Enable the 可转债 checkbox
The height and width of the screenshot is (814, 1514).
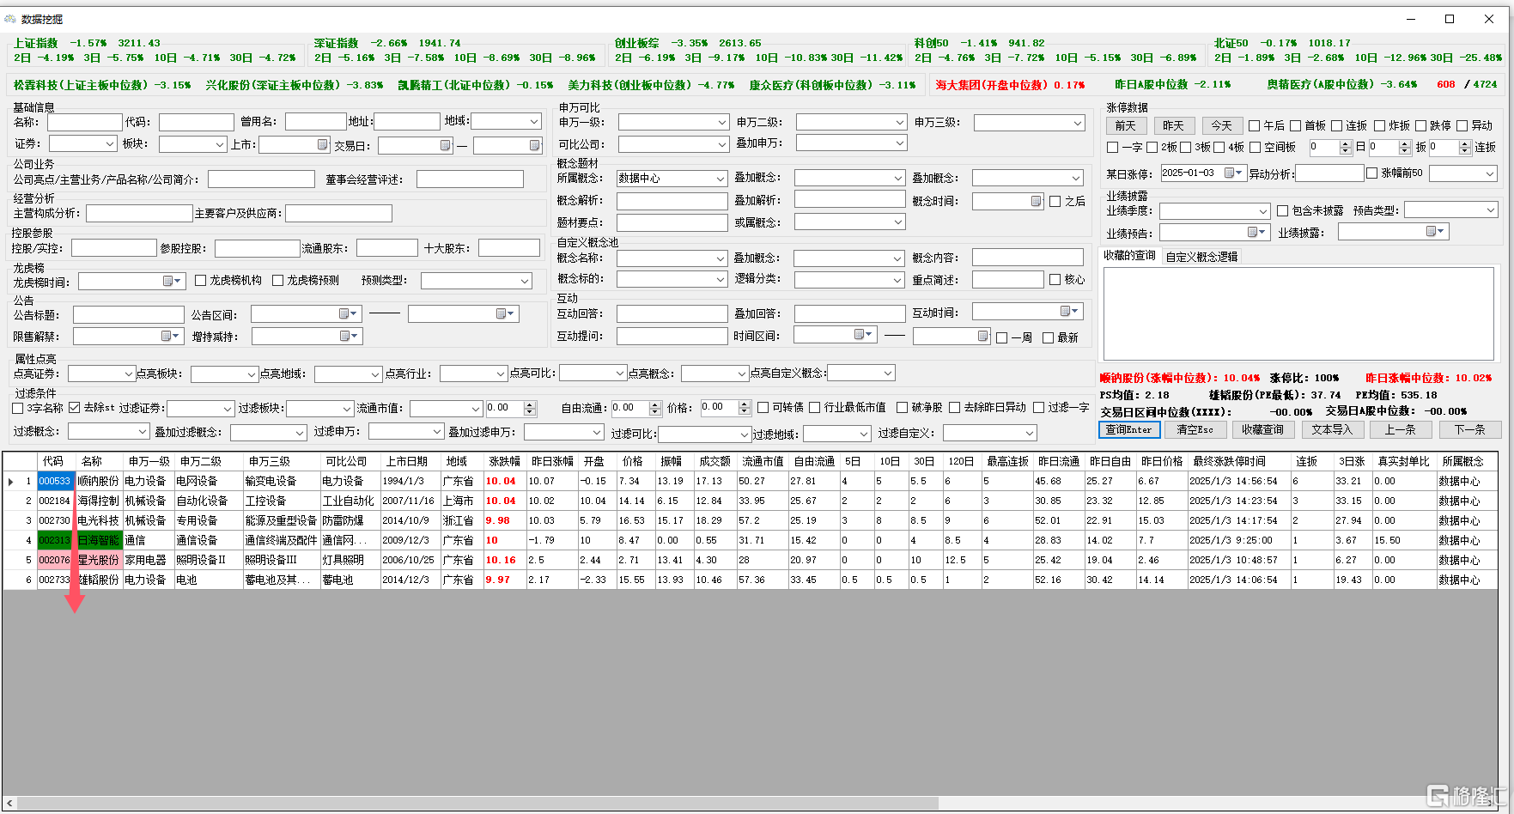(763, 407)
